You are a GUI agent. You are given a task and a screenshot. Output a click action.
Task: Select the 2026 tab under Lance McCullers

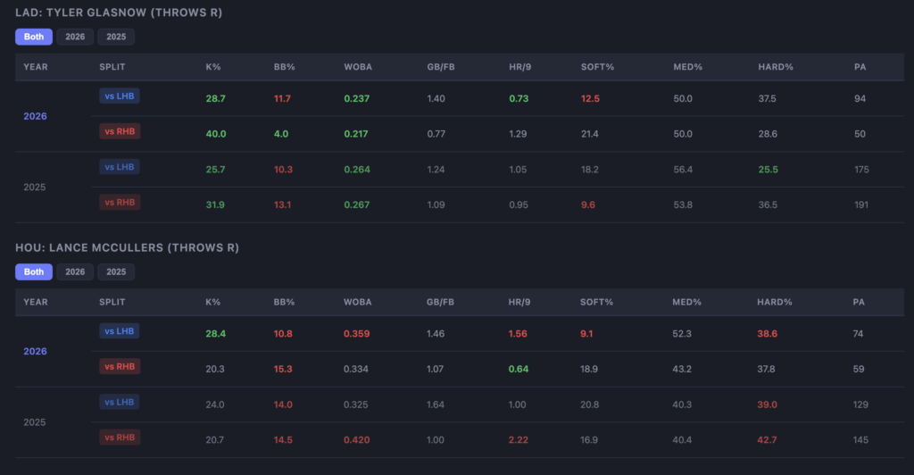(x=75, y=271)
